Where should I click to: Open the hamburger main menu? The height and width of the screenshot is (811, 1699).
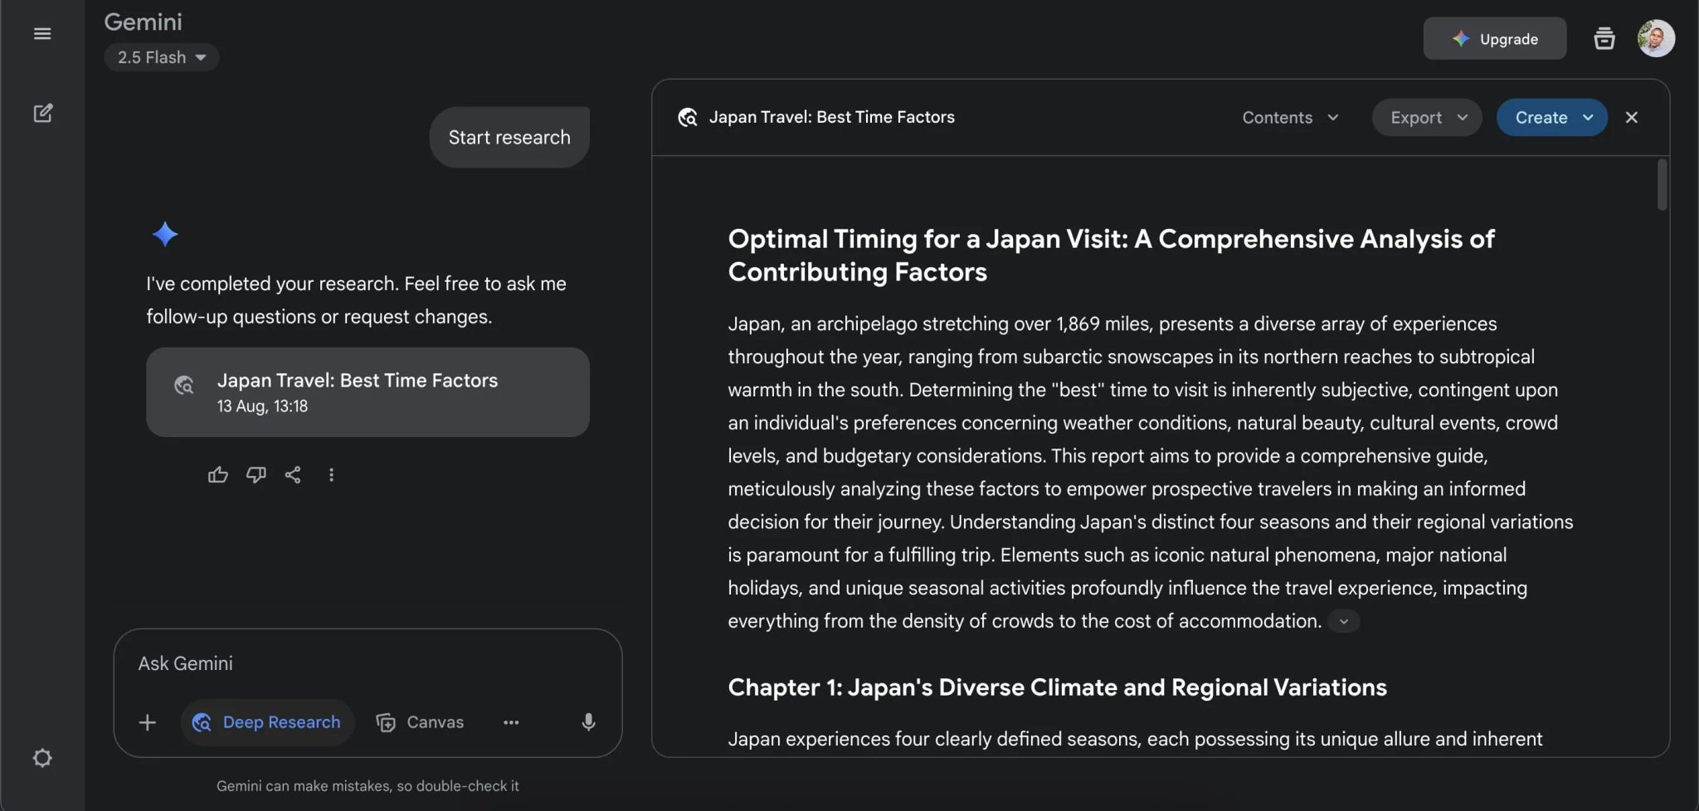[42, 34]
